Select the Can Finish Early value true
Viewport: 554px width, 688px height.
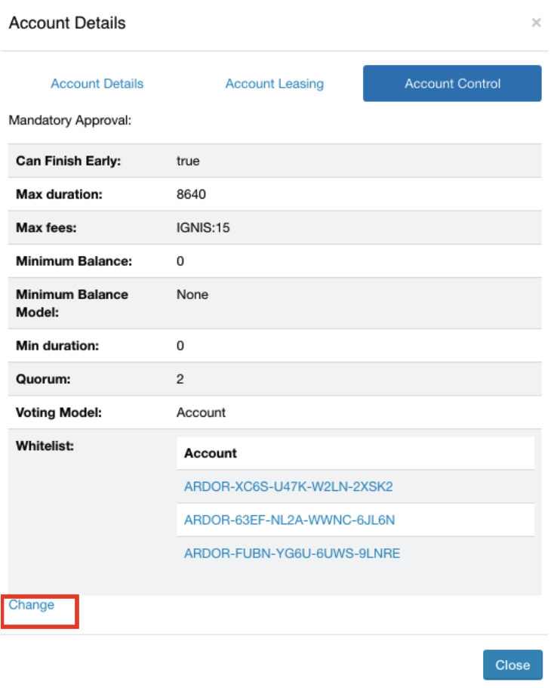pyautogui.click(x=188, y=161)
